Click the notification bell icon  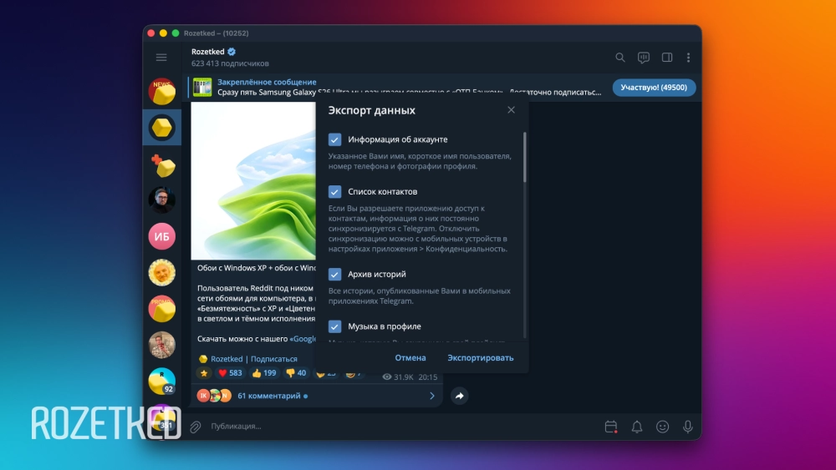(636, 427)
